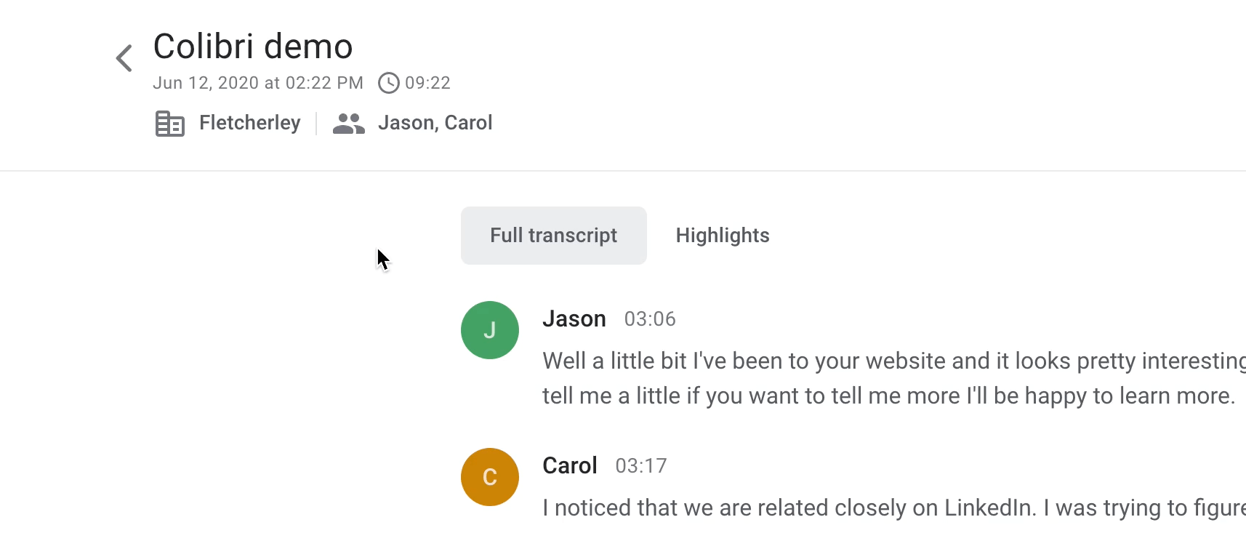This screenshot has height=541, width=1246.
Task: Click the company building icon beside Fletcherley
Action: click(170, 124)
